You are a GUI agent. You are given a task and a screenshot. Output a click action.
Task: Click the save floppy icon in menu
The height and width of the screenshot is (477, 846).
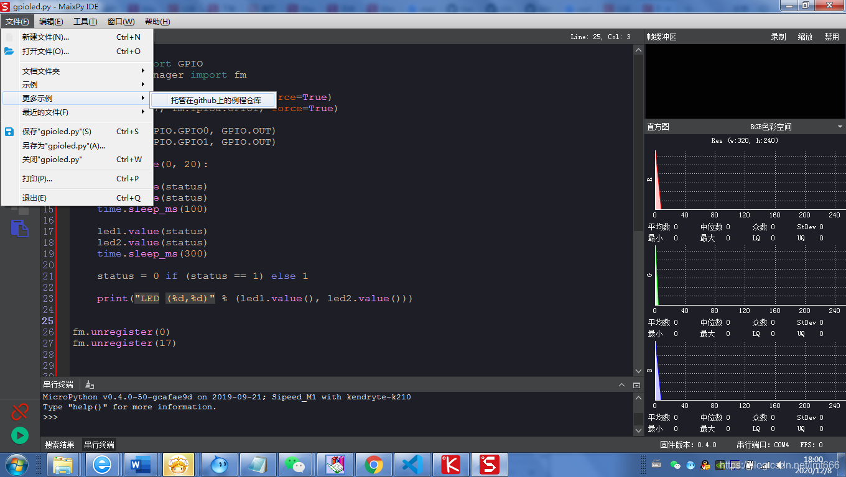9,132
